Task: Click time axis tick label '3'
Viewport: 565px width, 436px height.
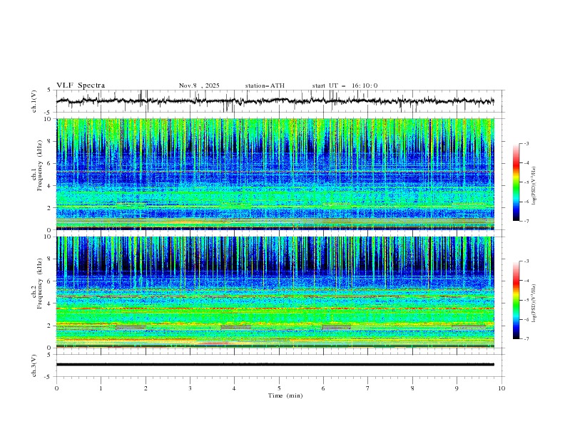Action: [x=190, y=388]
